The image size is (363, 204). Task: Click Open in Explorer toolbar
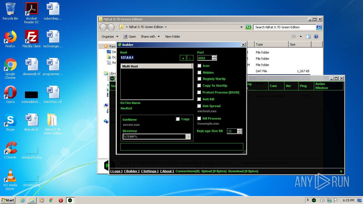tap(130, 37)
